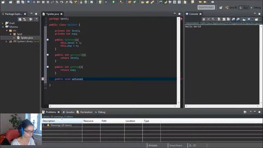Click the Step Return debug icon
Image resolution: width=263 pixels, height=148 pixels.
tap(66, 2)
